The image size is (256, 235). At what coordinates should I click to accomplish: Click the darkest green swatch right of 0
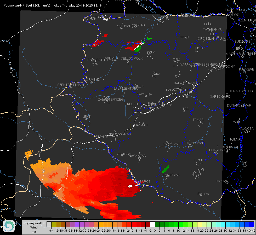click(157, 224)
